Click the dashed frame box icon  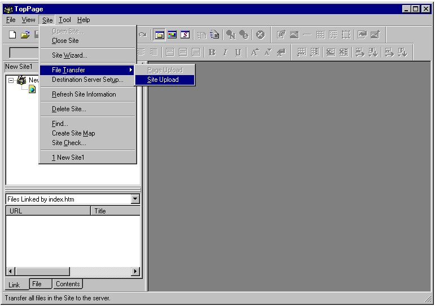click(x=346, y=35)
